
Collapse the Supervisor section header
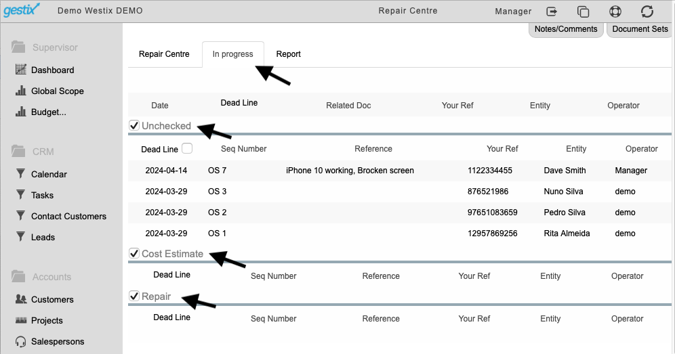click(55, 48)
